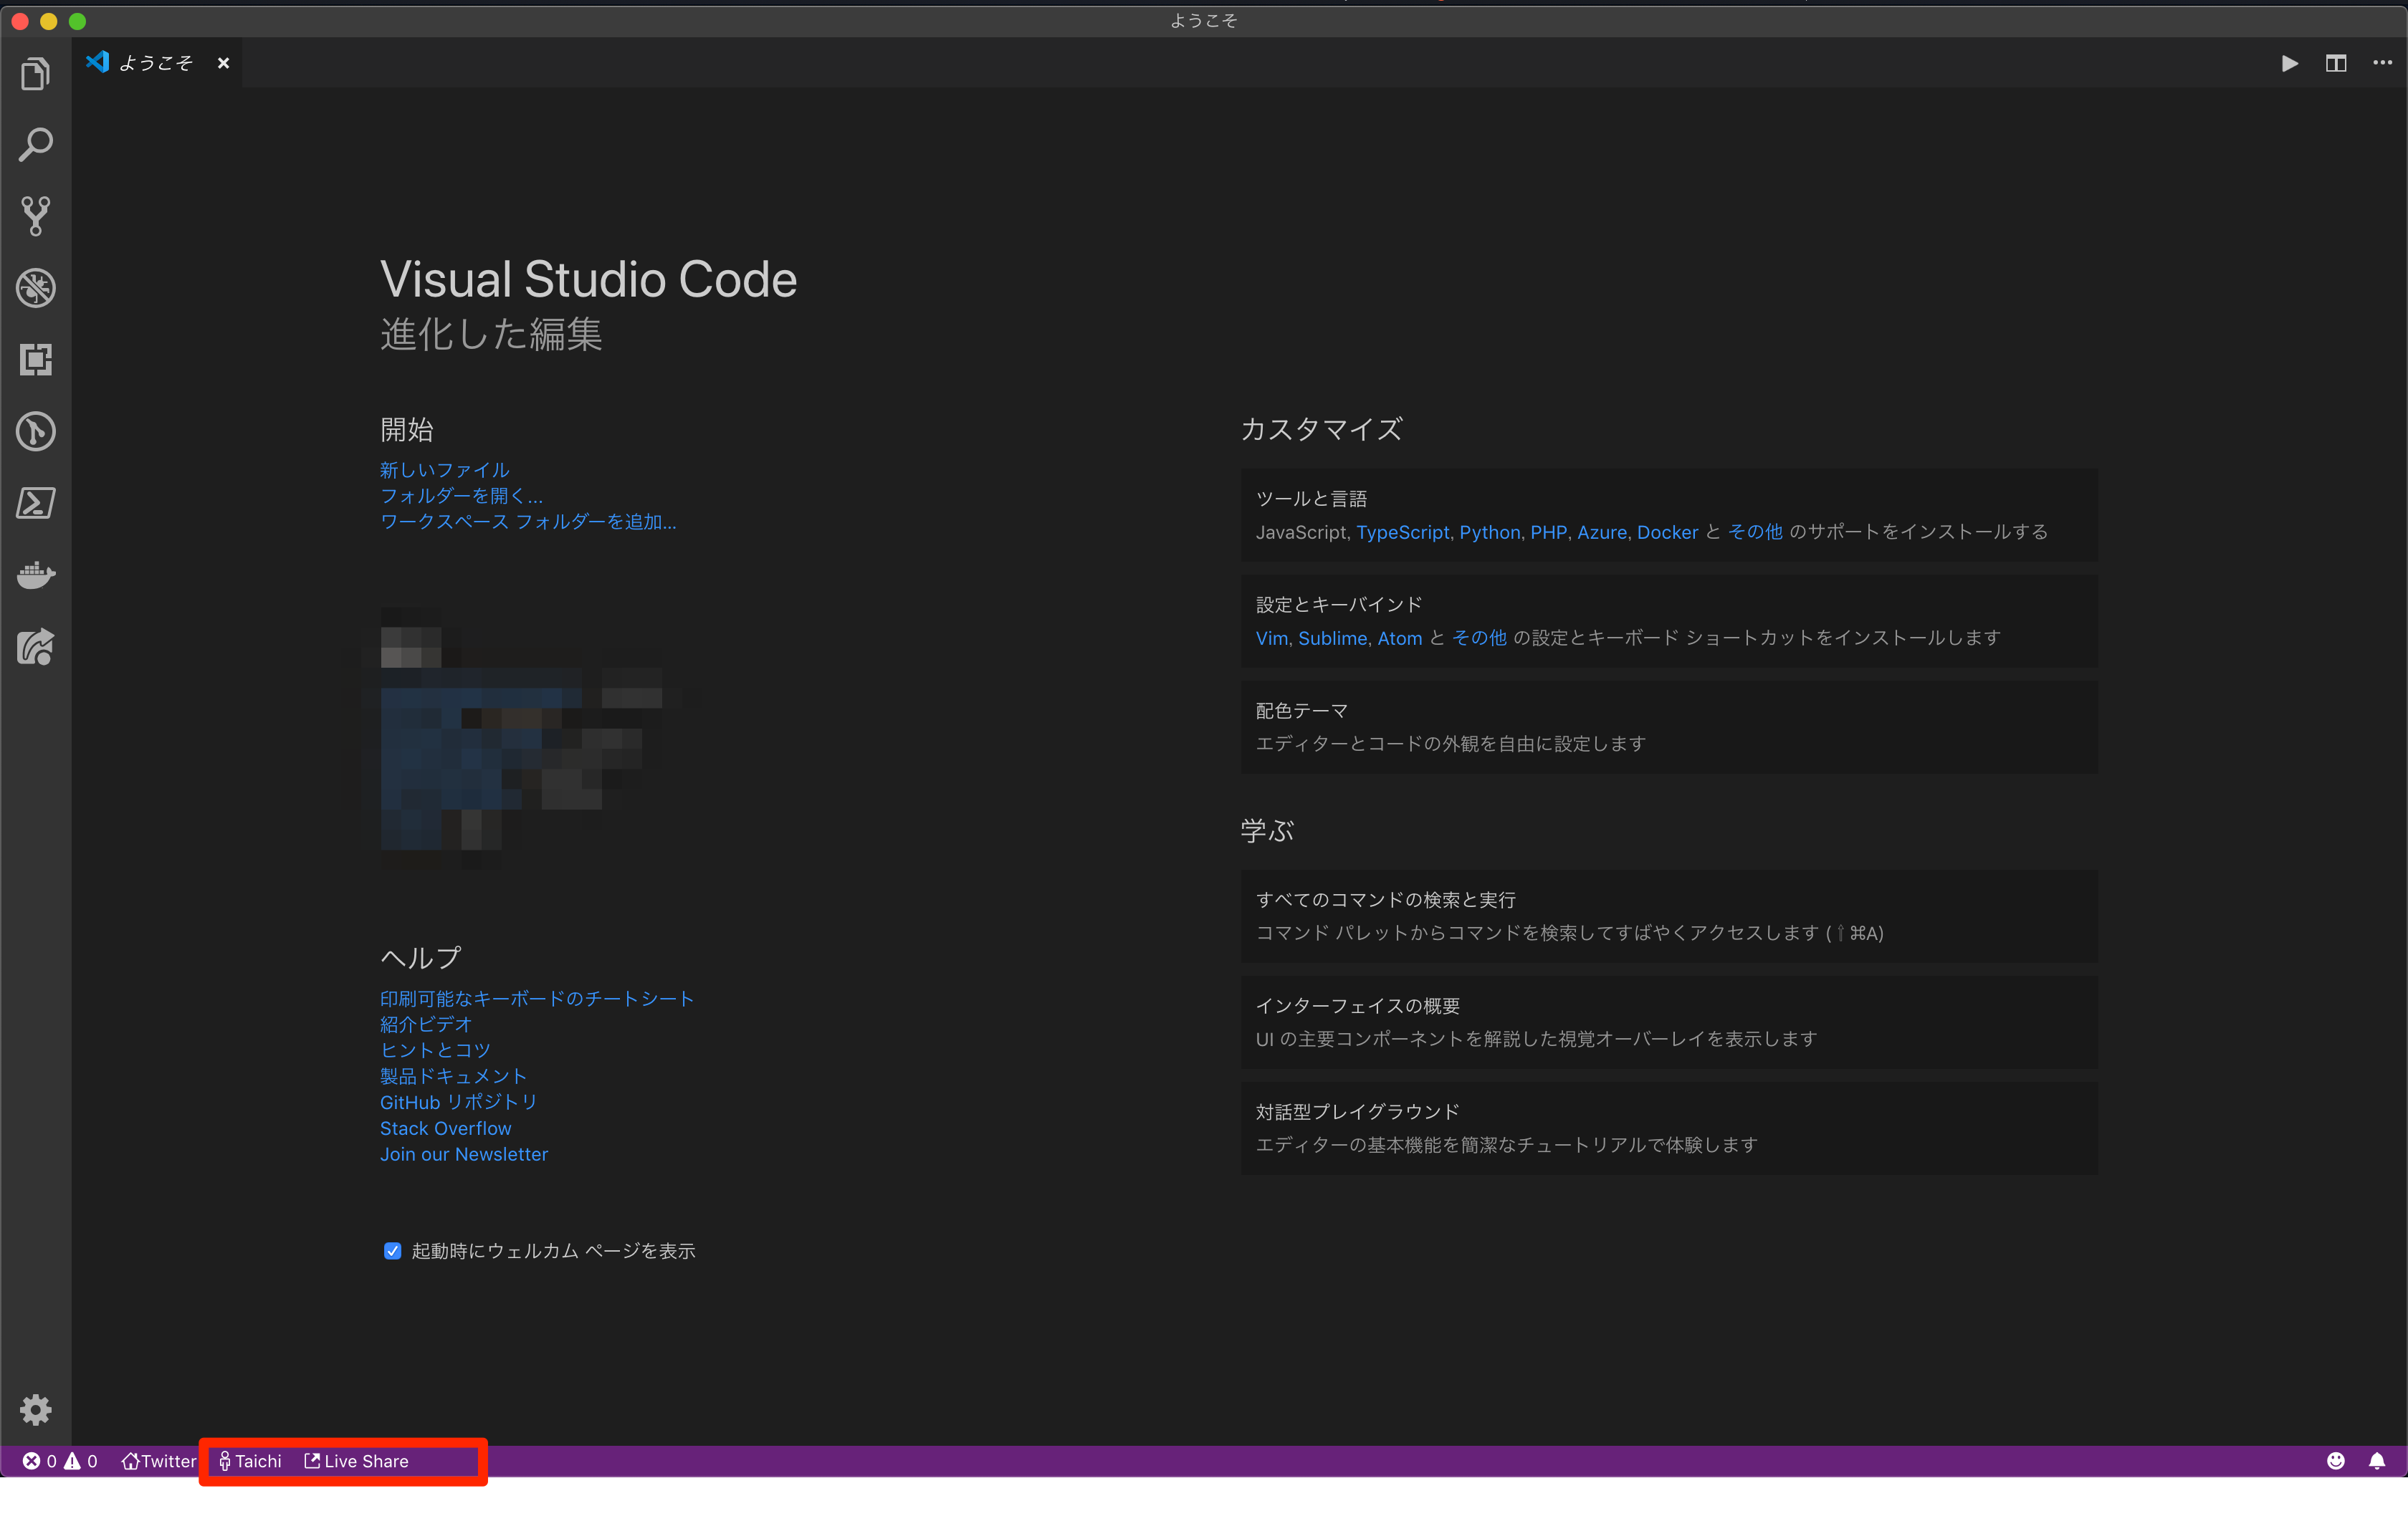2408x1516 pixels.
Task: Select the ようこそ editor tab
Action: [157, 63]
